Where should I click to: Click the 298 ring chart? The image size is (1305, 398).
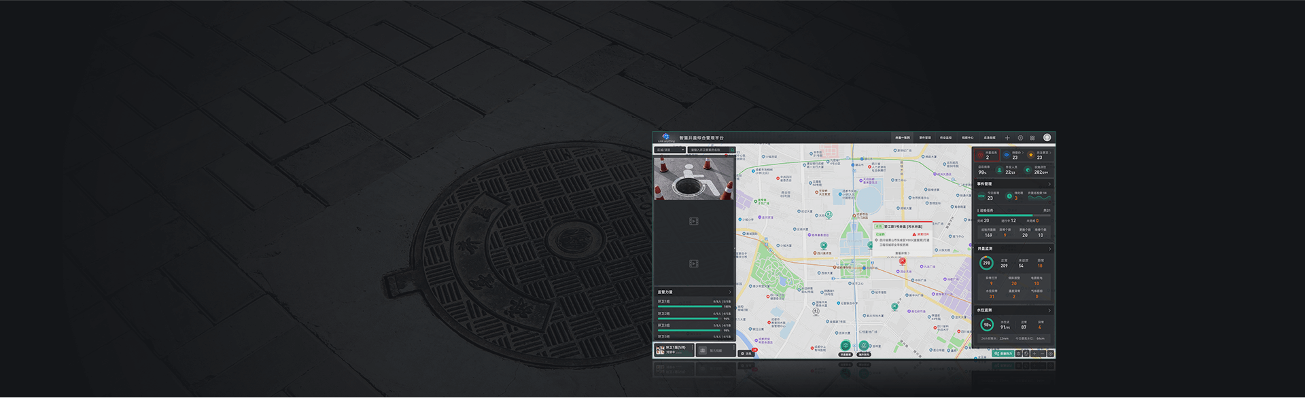point(986,263)
